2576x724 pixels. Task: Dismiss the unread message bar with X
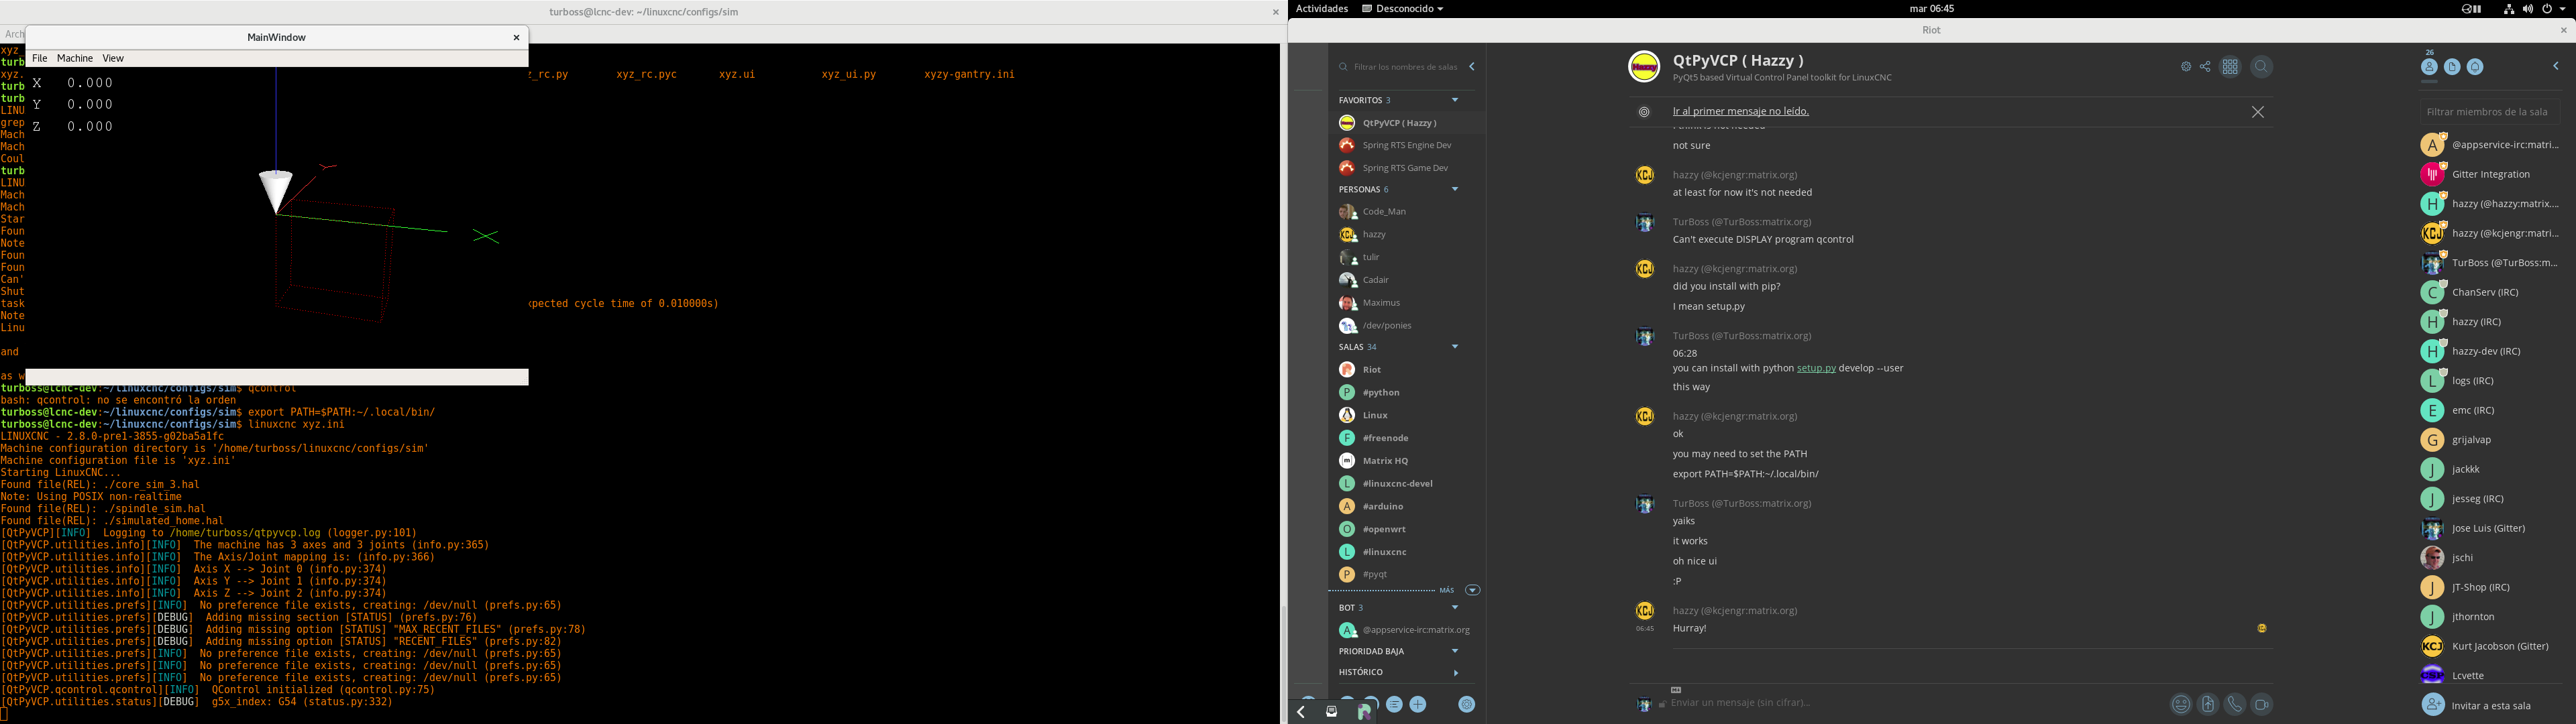[x=2258, y=112]
